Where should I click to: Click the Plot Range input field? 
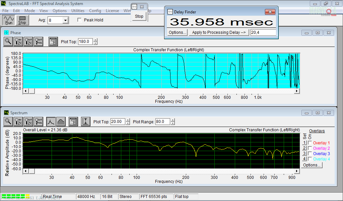(x=163, y=122)
